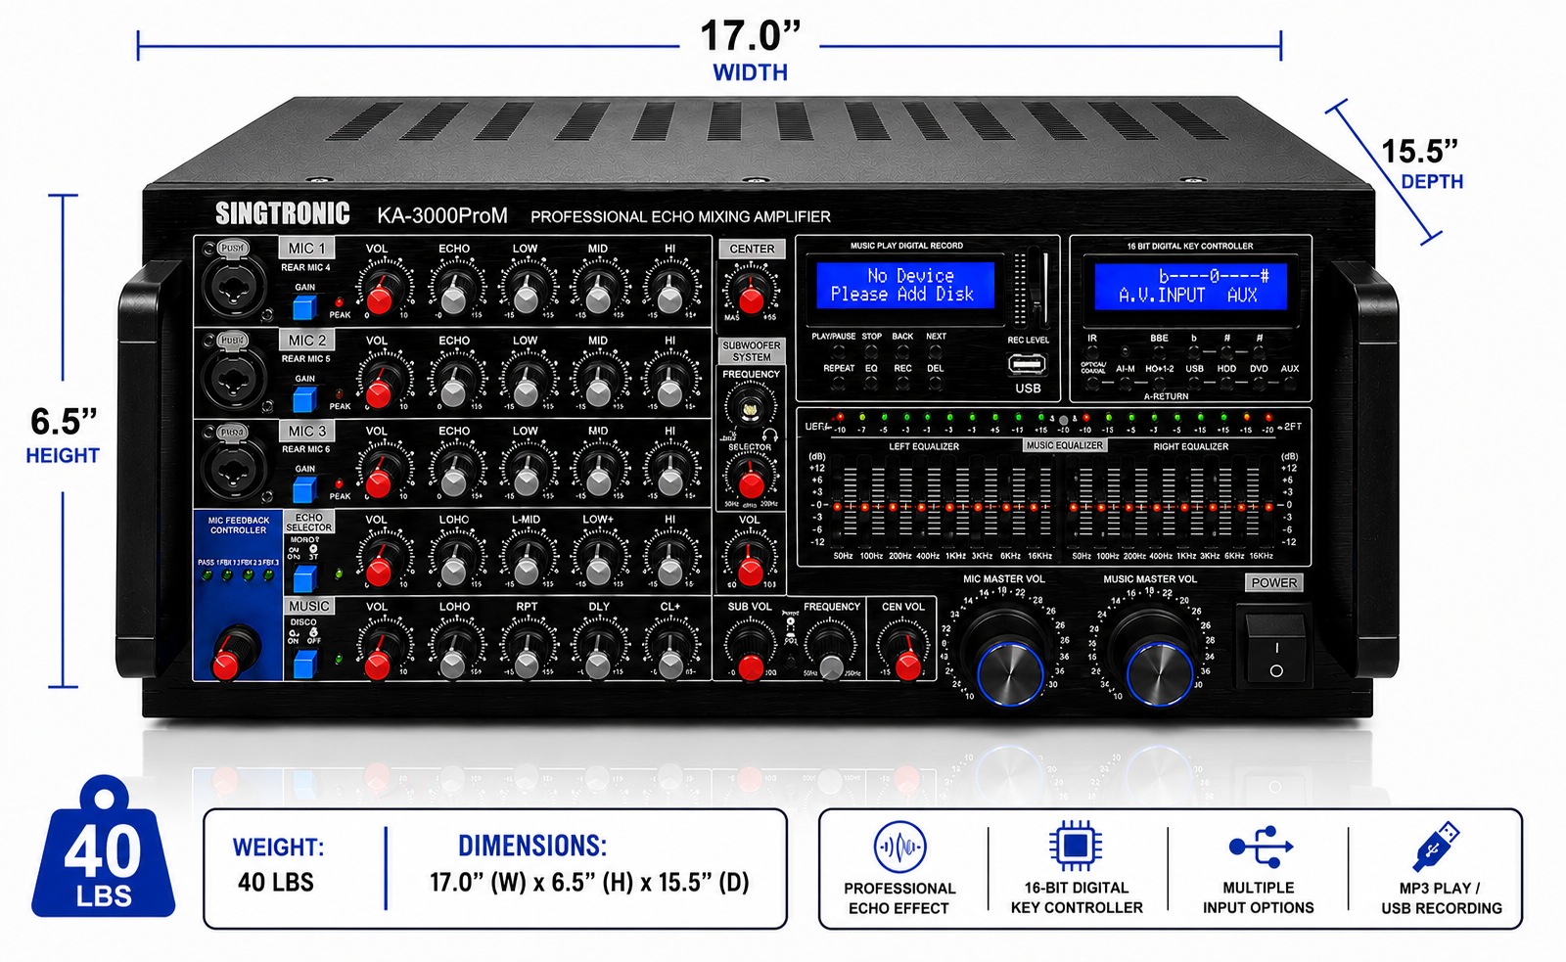The height and width of the screenshot is (962, 1566).
Task: Click the red SELECTOR knob
Action: (x=751, y=480)
